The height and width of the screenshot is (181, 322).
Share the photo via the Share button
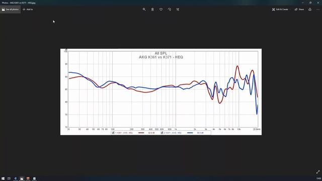tap(299, 10)
